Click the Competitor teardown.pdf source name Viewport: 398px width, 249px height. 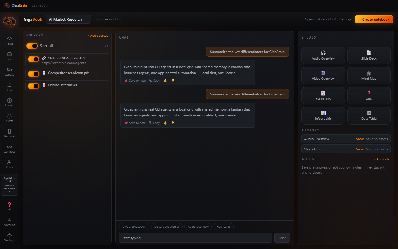click(69, 73)
